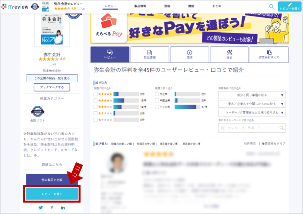This screenshot has height=214, width=303.
Task: Check the 中小企業 size filter
Action: [x=157, y=107]
